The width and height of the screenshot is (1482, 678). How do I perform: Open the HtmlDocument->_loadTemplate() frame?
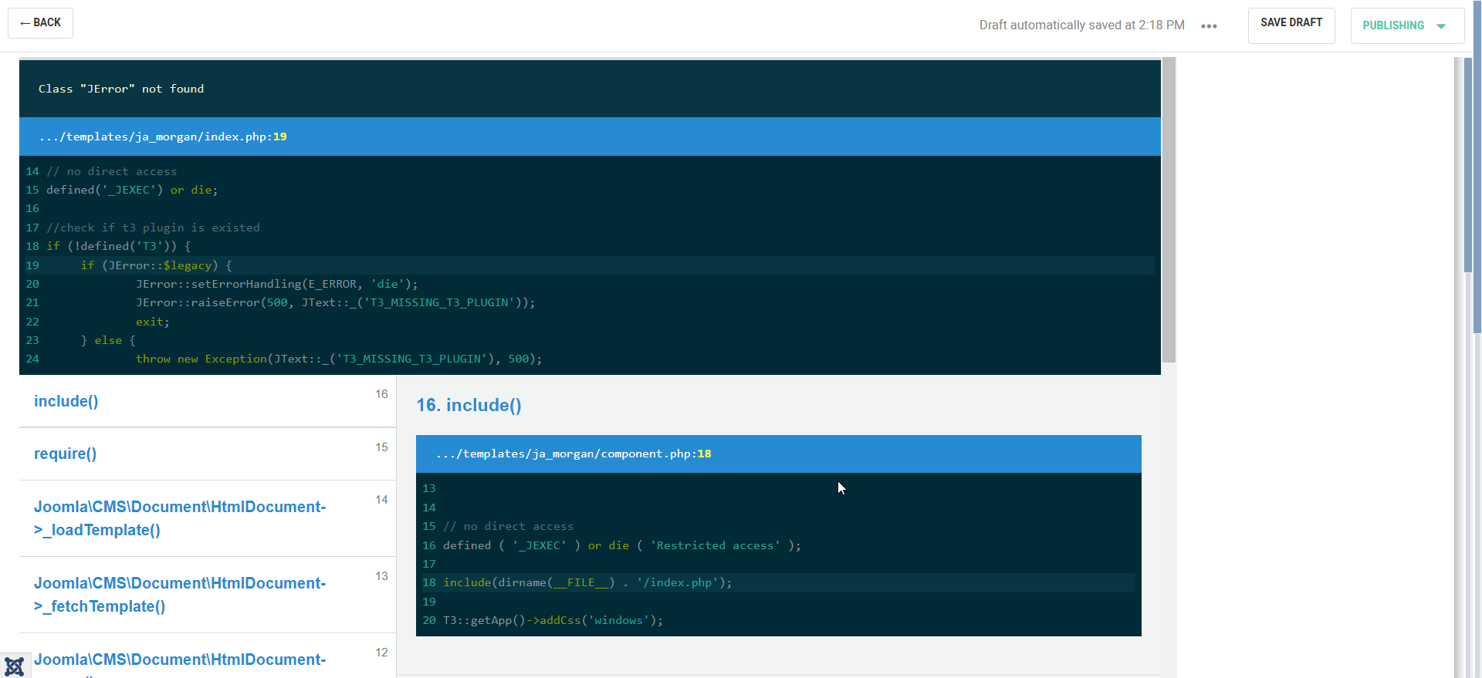[x=179, y=518]
